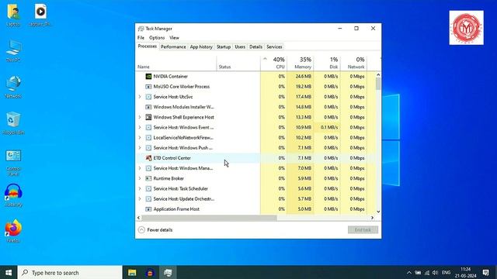Collapse with Fewer details button
Screen dimensions: 497x279
pos(155,230)
